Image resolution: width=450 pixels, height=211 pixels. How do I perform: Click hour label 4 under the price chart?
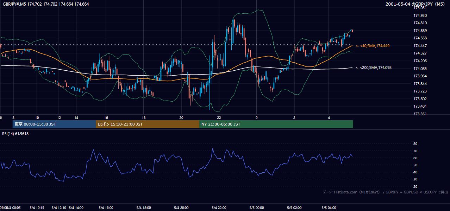329,117
